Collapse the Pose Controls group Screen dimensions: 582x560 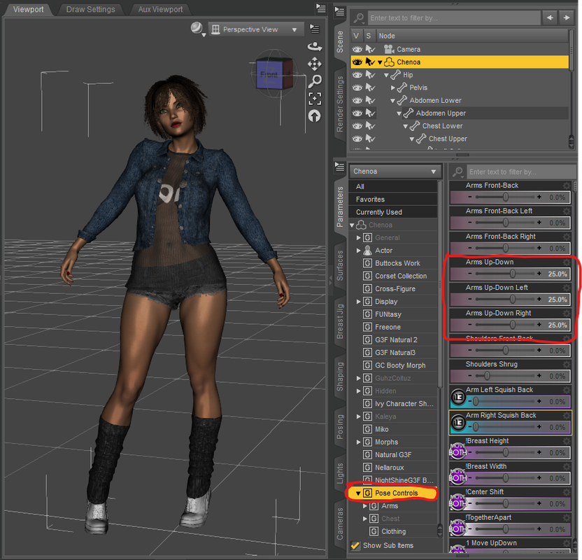(x=358, y=493)
